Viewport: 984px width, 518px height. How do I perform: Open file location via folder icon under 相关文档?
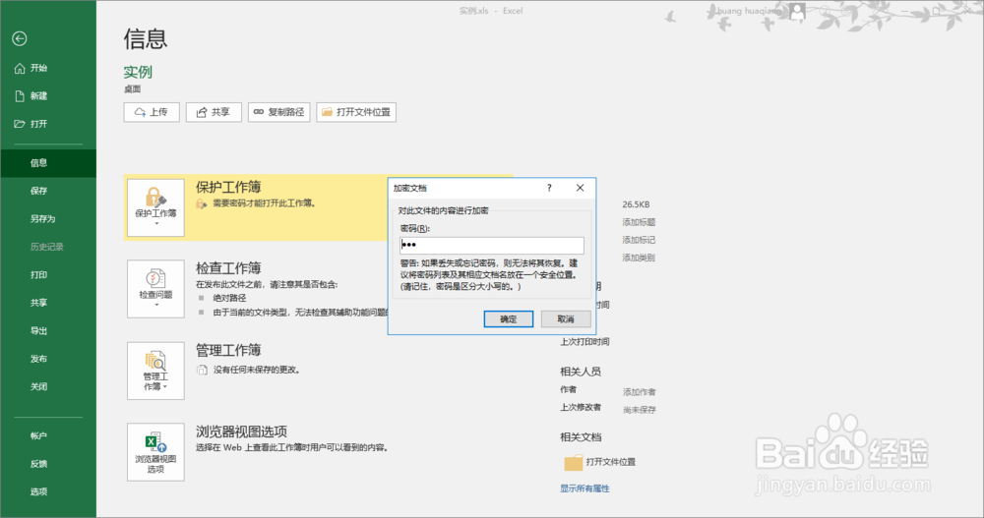pos(573,463)
